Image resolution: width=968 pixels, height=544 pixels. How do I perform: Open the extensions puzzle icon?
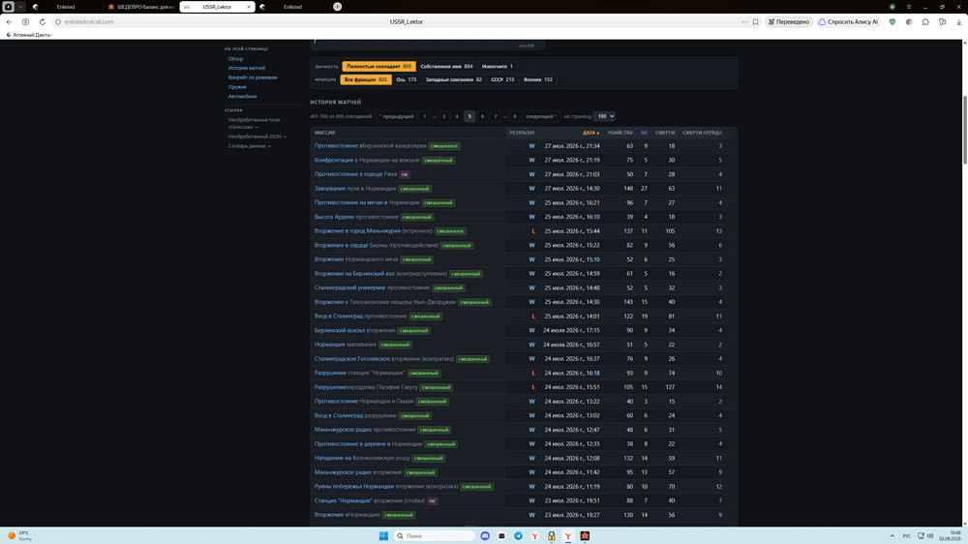(x=925, y=21)
